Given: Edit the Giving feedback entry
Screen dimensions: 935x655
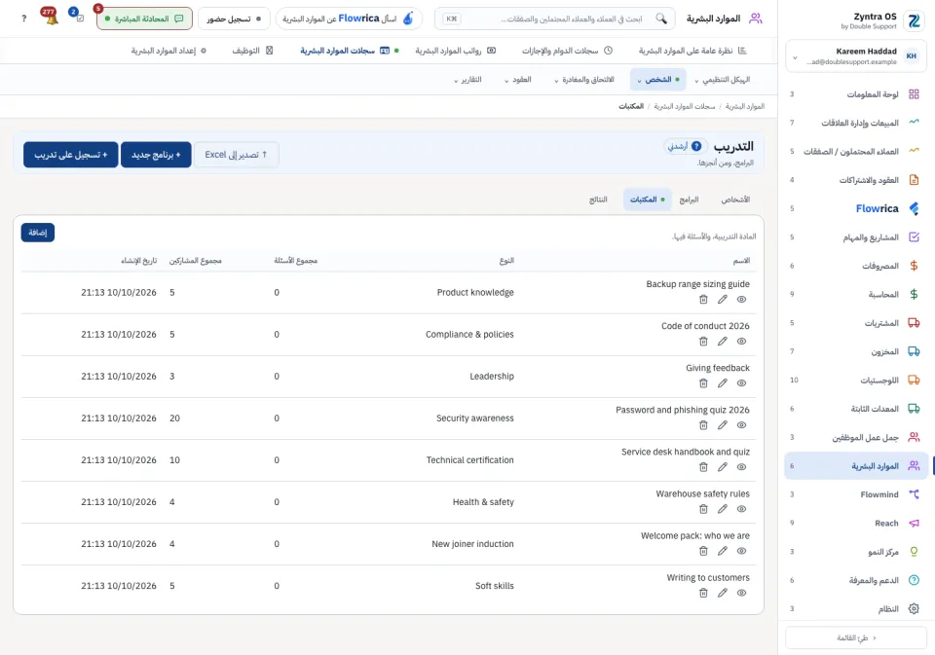Looking at the screenshot, I should click(723, 383).
